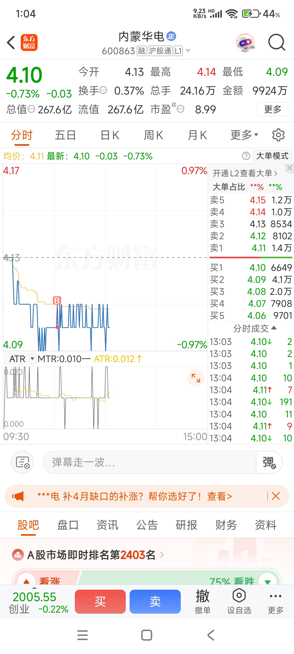The height and width of the screenshot is (654, 294).
Task: Open the robot assistant avatar
Action: click(246, 43)
